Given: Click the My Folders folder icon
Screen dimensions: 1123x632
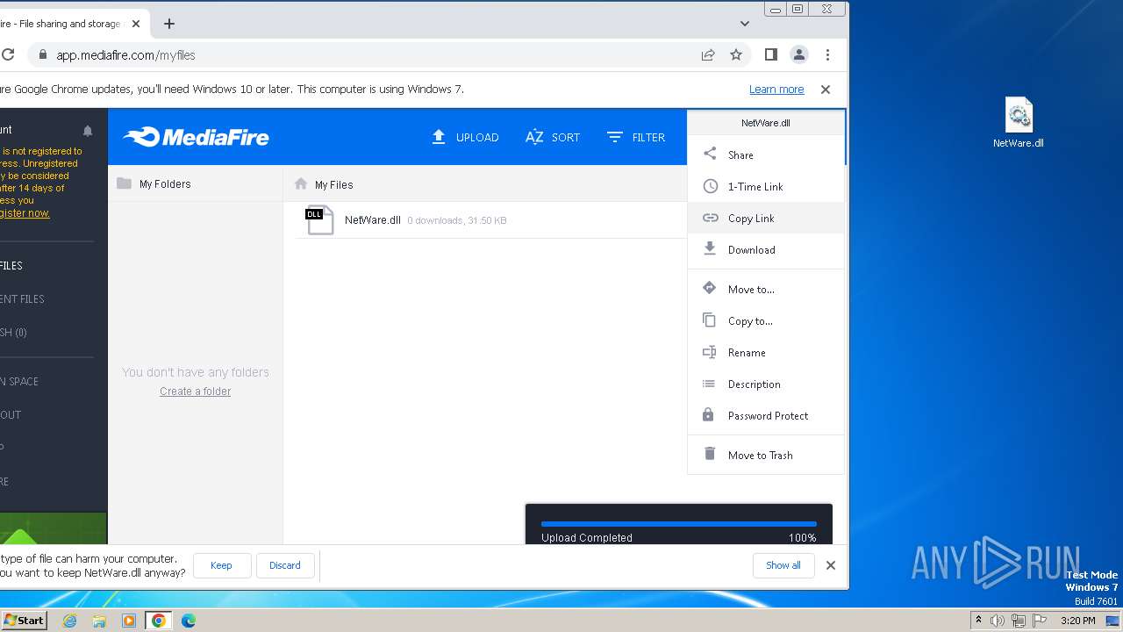Looking at the screenshot, I should pyautogui.click(x=124, y=183).
